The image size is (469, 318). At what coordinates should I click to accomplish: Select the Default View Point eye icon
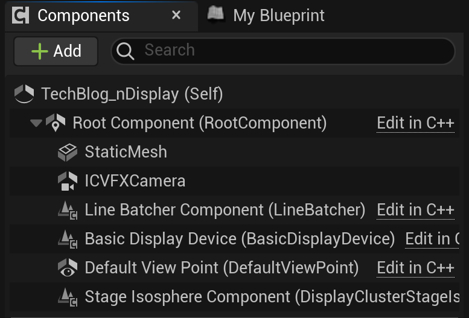(x=67, y=268)
